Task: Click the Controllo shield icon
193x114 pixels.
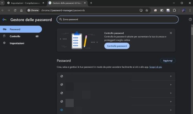Action: [x=4, y=36]
